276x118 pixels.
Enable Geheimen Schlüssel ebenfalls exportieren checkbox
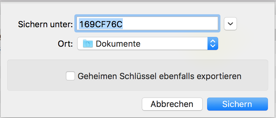(70, 76)
